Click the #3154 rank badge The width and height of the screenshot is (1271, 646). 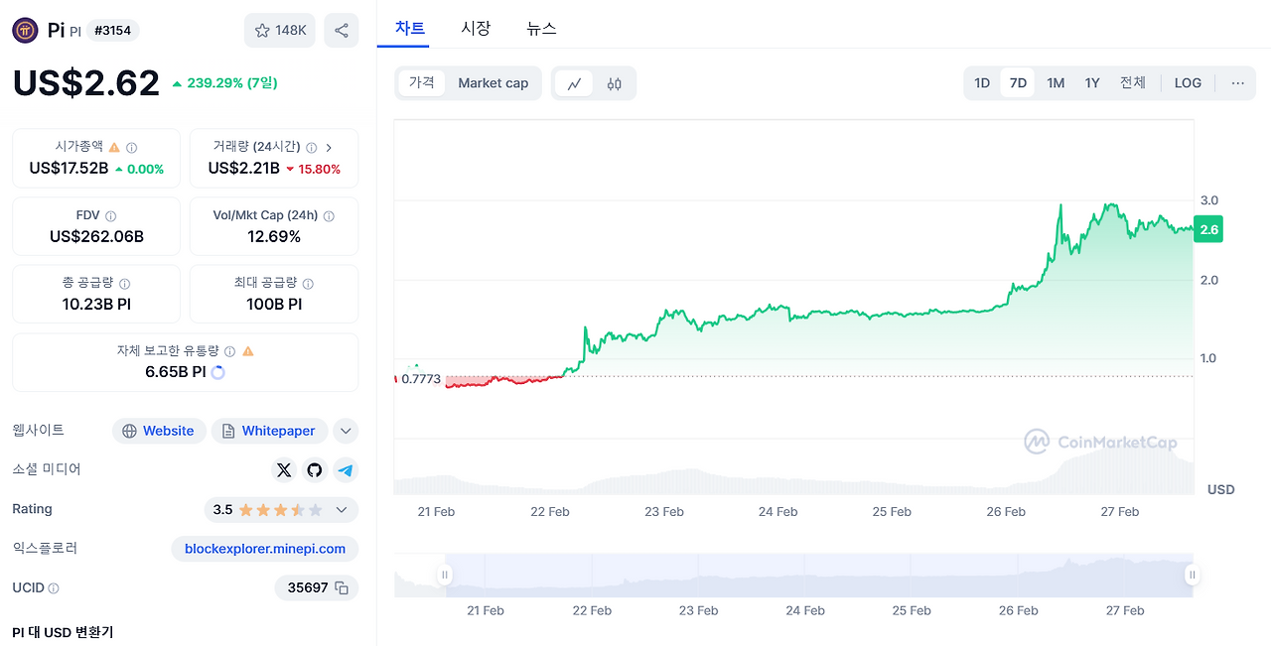(x=113, y=31)
